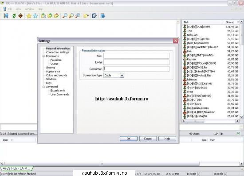Collapse the Downloads tree node

(44, 56)
